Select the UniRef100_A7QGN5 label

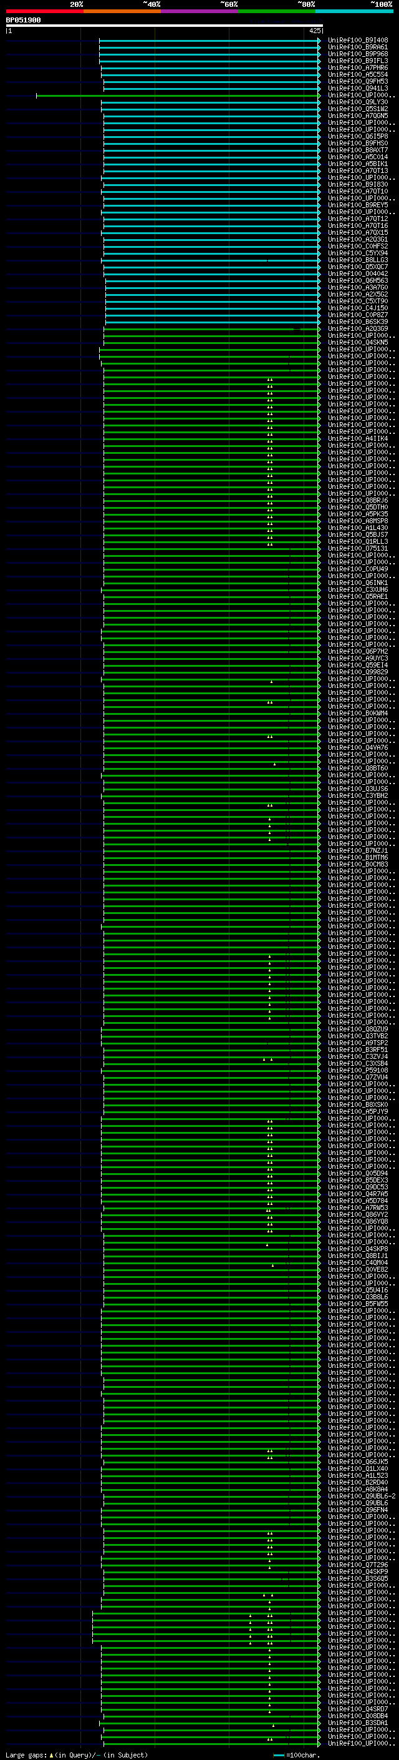tap(358, 116)
